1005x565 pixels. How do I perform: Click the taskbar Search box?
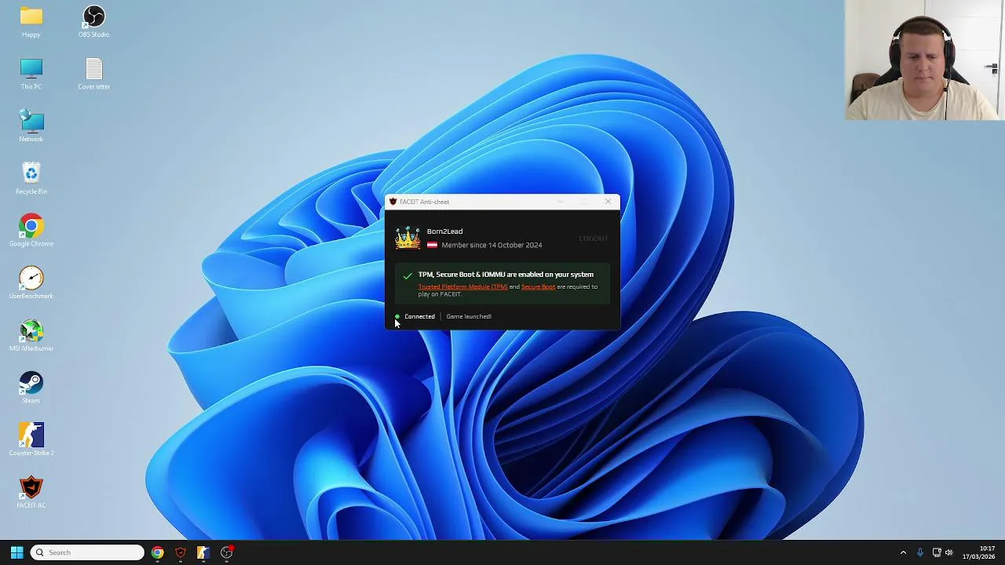87,552
